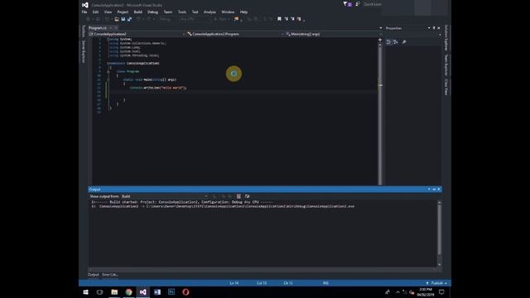Open the File menu

click(x=84, y=12)
